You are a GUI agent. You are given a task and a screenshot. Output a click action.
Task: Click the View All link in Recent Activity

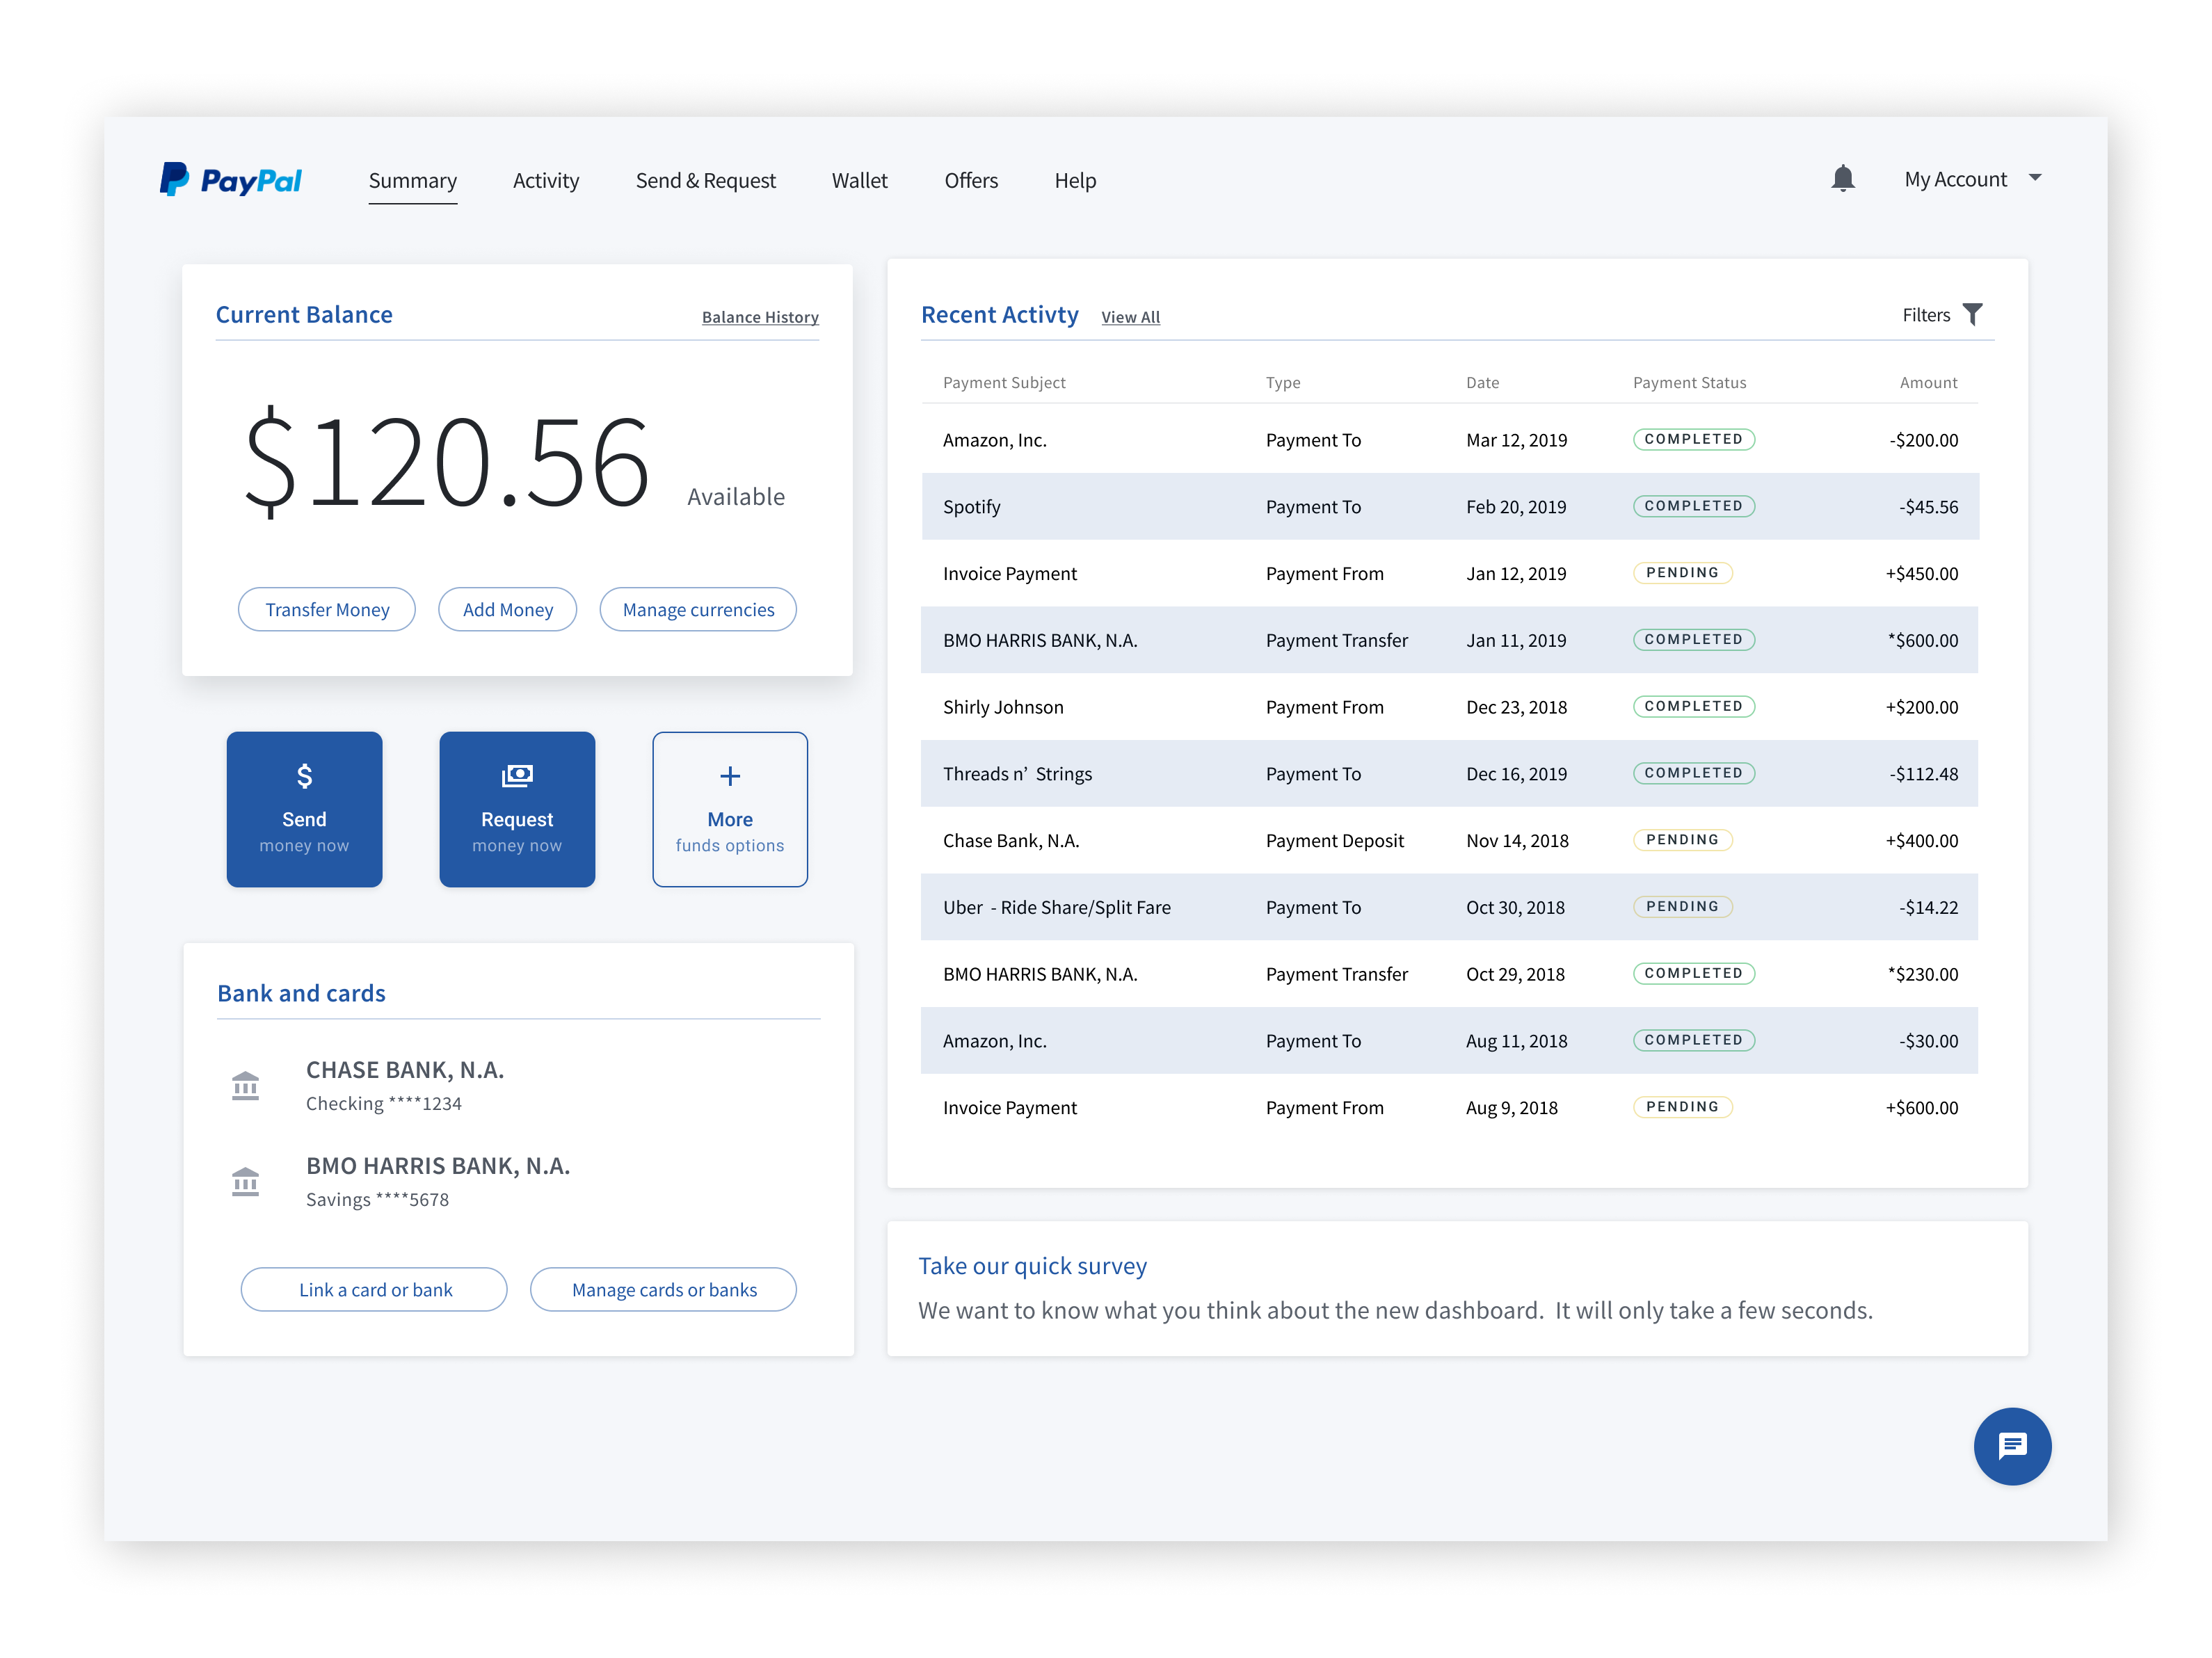1130,317
